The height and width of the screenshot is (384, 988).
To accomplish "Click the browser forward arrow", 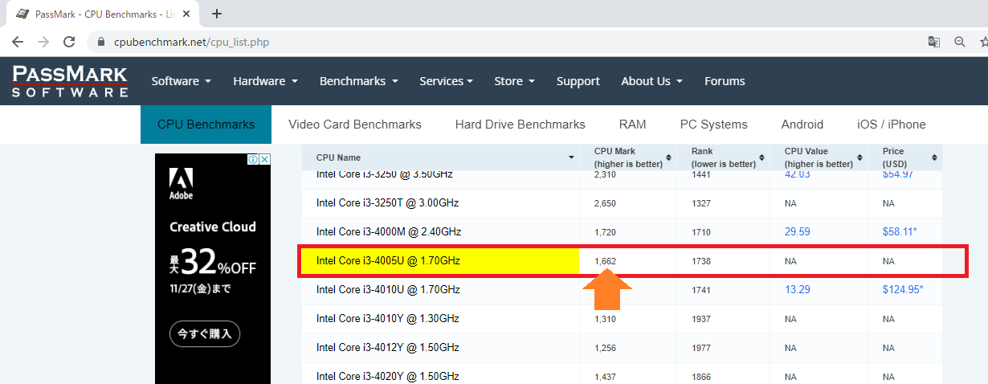I will point(43,42).
